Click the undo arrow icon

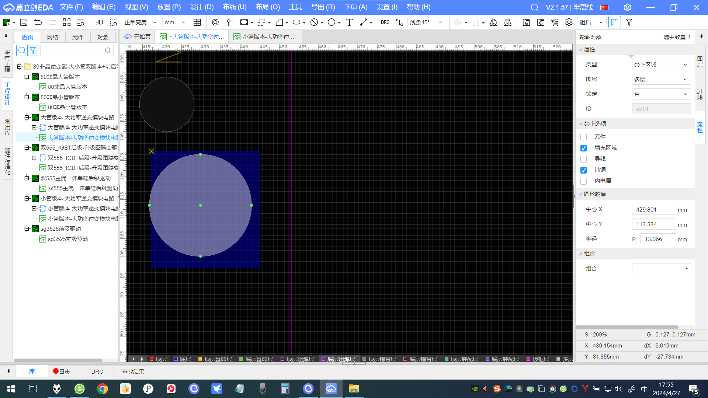coord(38,22)
